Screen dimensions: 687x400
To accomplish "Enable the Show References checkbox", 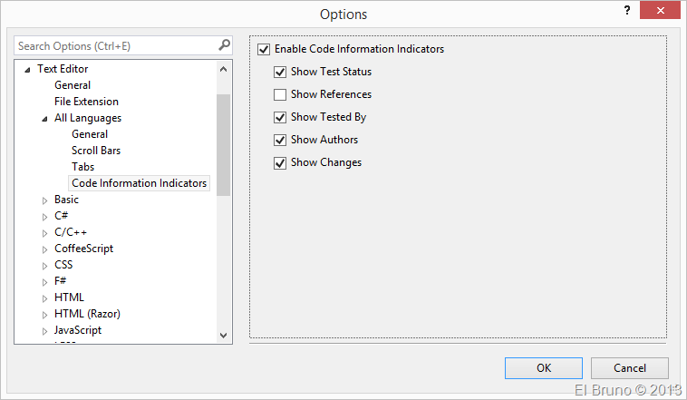I will (x=280, y=94).
